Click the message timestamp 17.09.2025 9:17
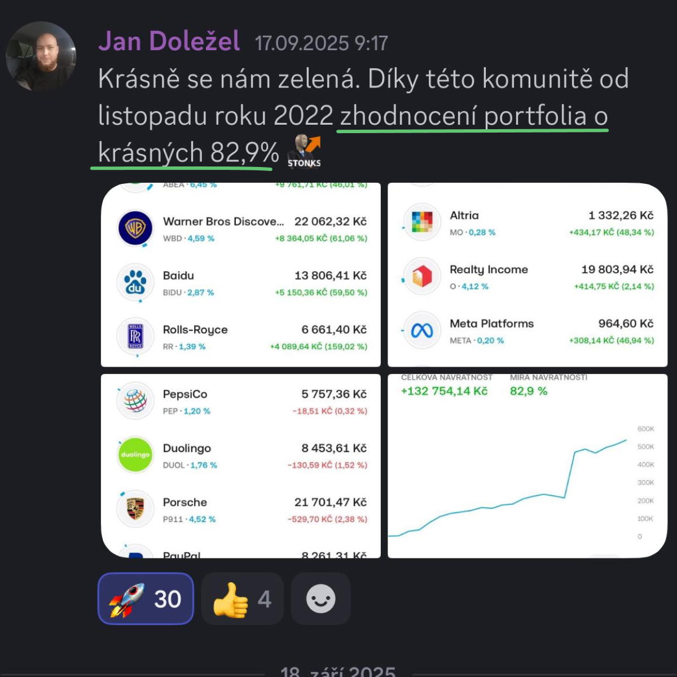This screenshot has width=677, height=677. [x=321, y=43]
